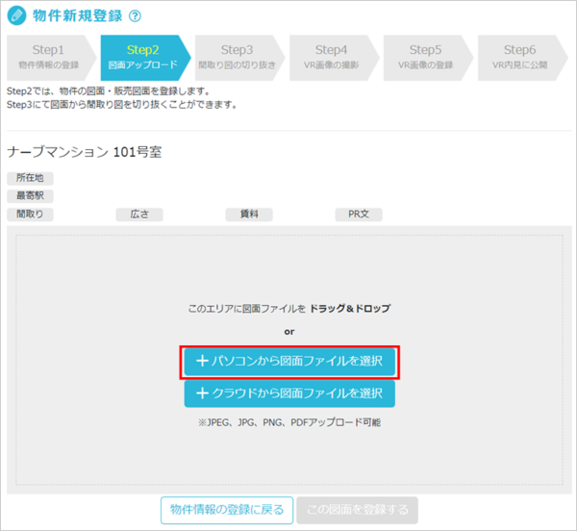This screenshot has width=577, height=531.
Task: Open help via the question mark icon
Action: tap(135, 16)
